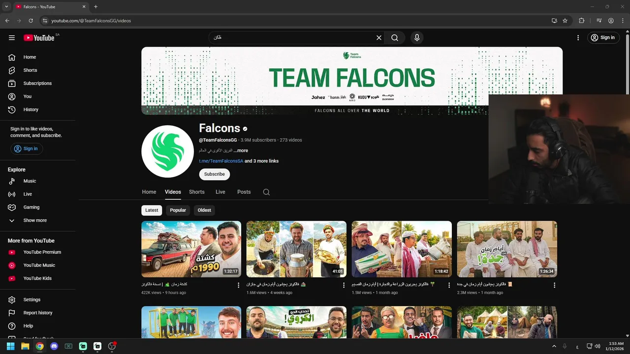The image size is (630, 354).
Task: Filter videos by Latest chip
Action: (x=152, y=210)
